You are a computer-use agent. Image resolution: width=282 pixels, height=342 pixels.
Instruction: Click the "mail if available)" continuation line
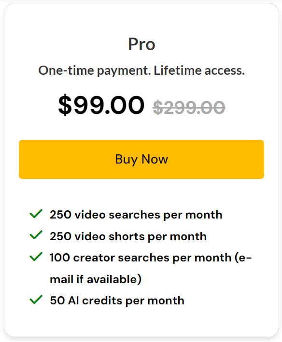[96, 279]
